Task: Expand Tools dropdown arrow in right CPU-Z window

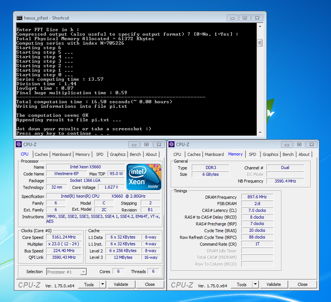Action: point(256,284)
